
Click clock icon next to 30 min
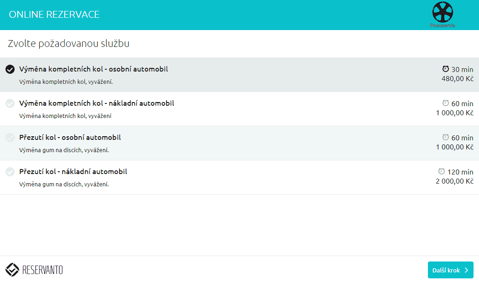point(446,69)
